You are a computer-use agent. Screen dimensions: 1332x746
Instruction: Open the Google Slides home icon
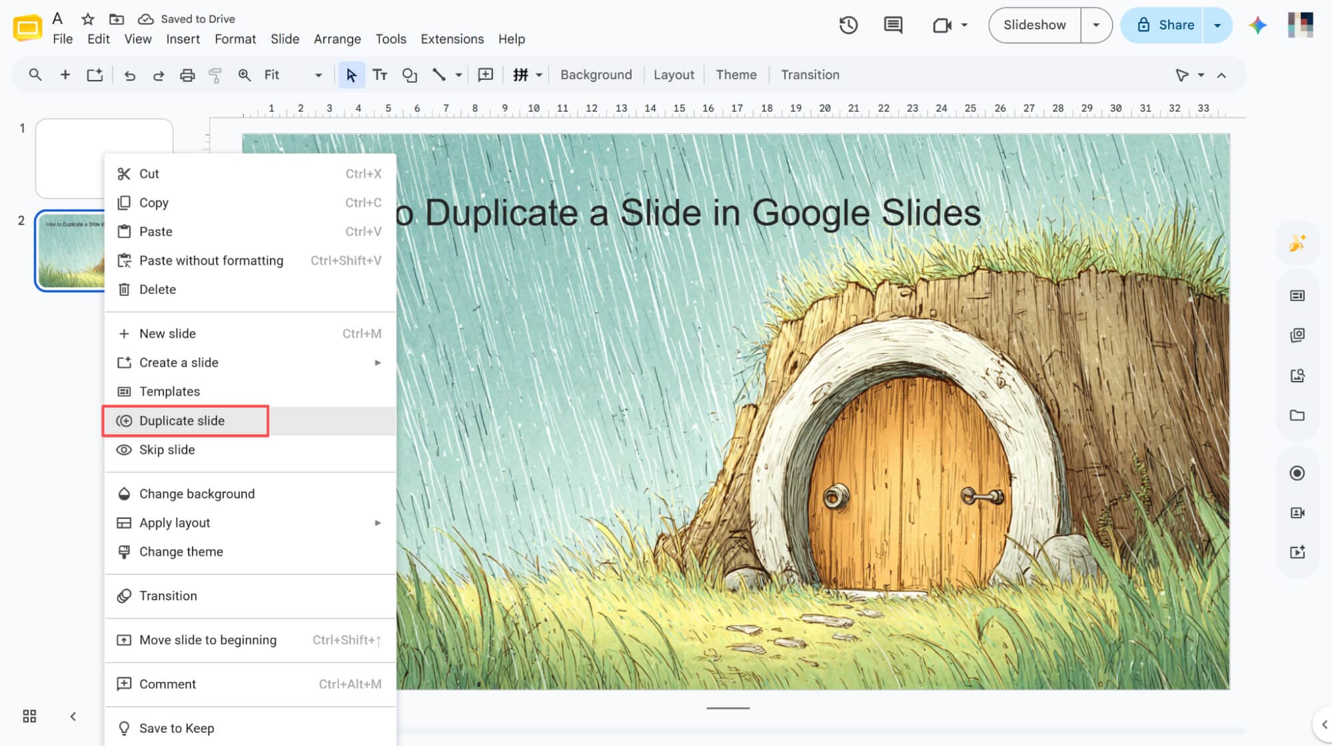pyautogui.click(x=27, y=27)
